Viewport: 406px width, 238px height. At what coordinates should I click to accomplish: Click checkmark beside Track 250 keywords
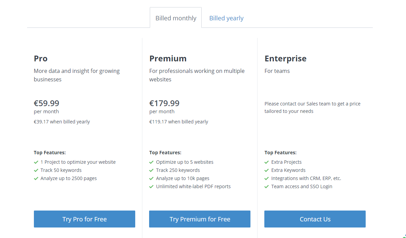pyautogui.click(x=151, y=171)
